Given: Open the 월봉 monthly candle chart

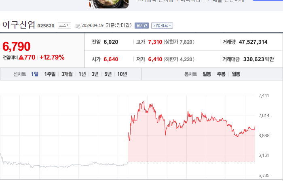Looking at the screenshot, I should (x=236, y=74).
